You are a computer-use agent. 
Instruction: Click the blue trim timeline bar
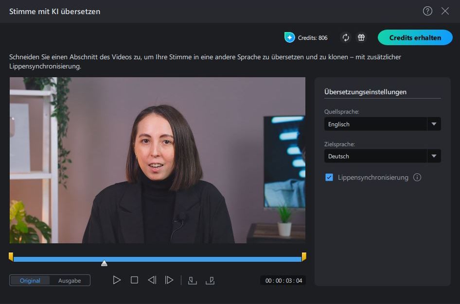coord(158,259)
